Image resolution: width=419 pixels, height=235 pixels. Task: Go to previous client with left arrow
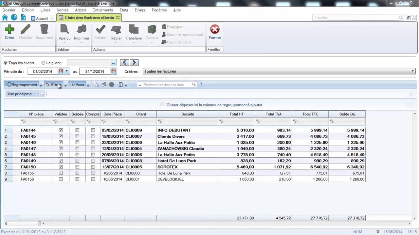124,63
